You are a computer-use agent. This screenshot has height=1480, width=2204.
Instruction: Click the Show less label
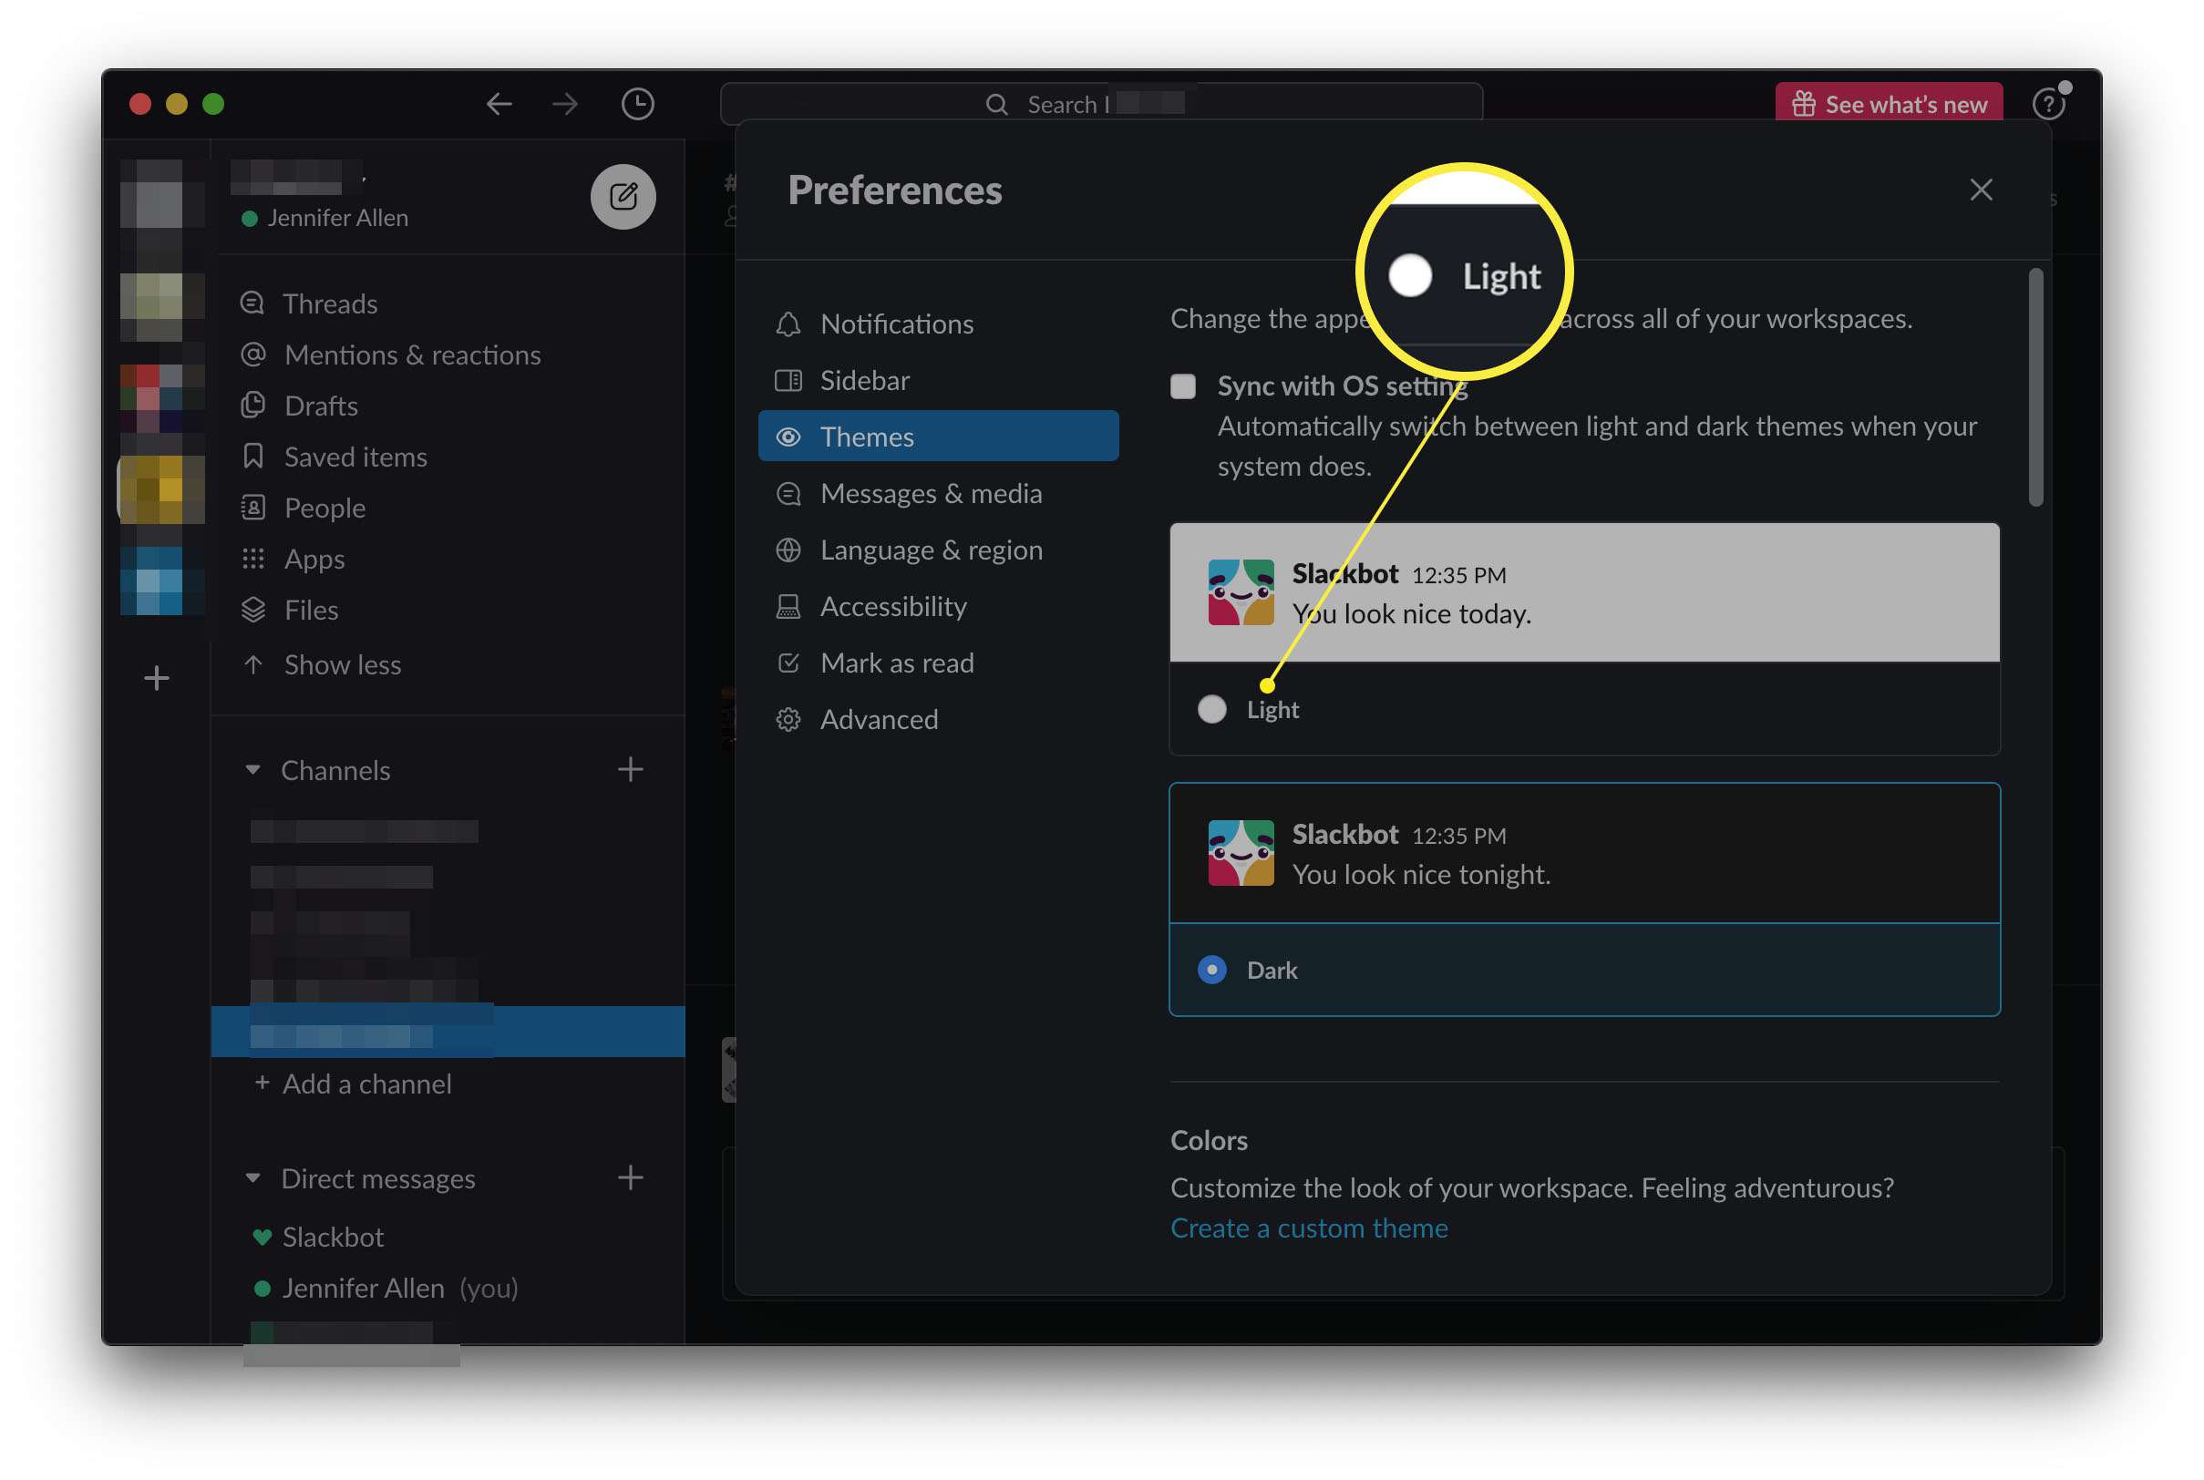pos(343,664)
